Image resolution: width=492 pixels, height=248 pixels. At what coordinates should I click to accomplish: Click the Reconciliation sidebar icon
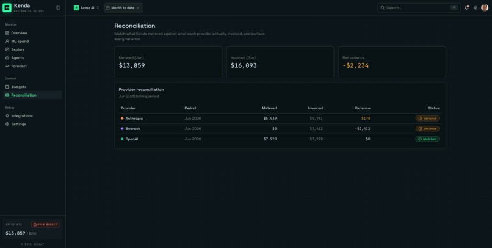7,95
